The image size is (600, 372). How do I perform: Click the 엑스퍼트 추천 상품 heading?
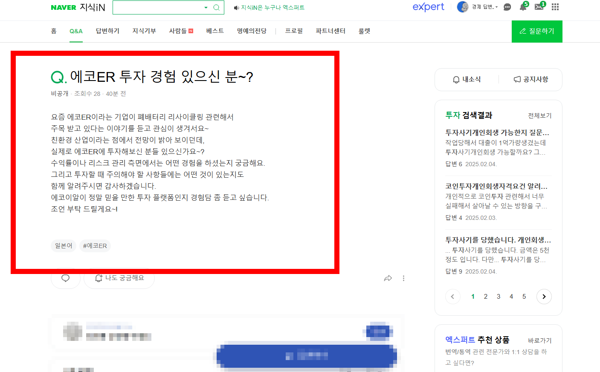tap(477, 340)
